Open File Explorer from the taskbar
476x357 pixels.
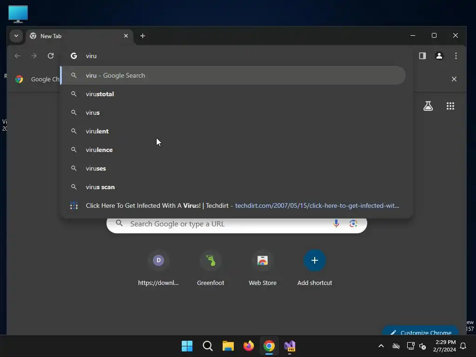[228, 346]
